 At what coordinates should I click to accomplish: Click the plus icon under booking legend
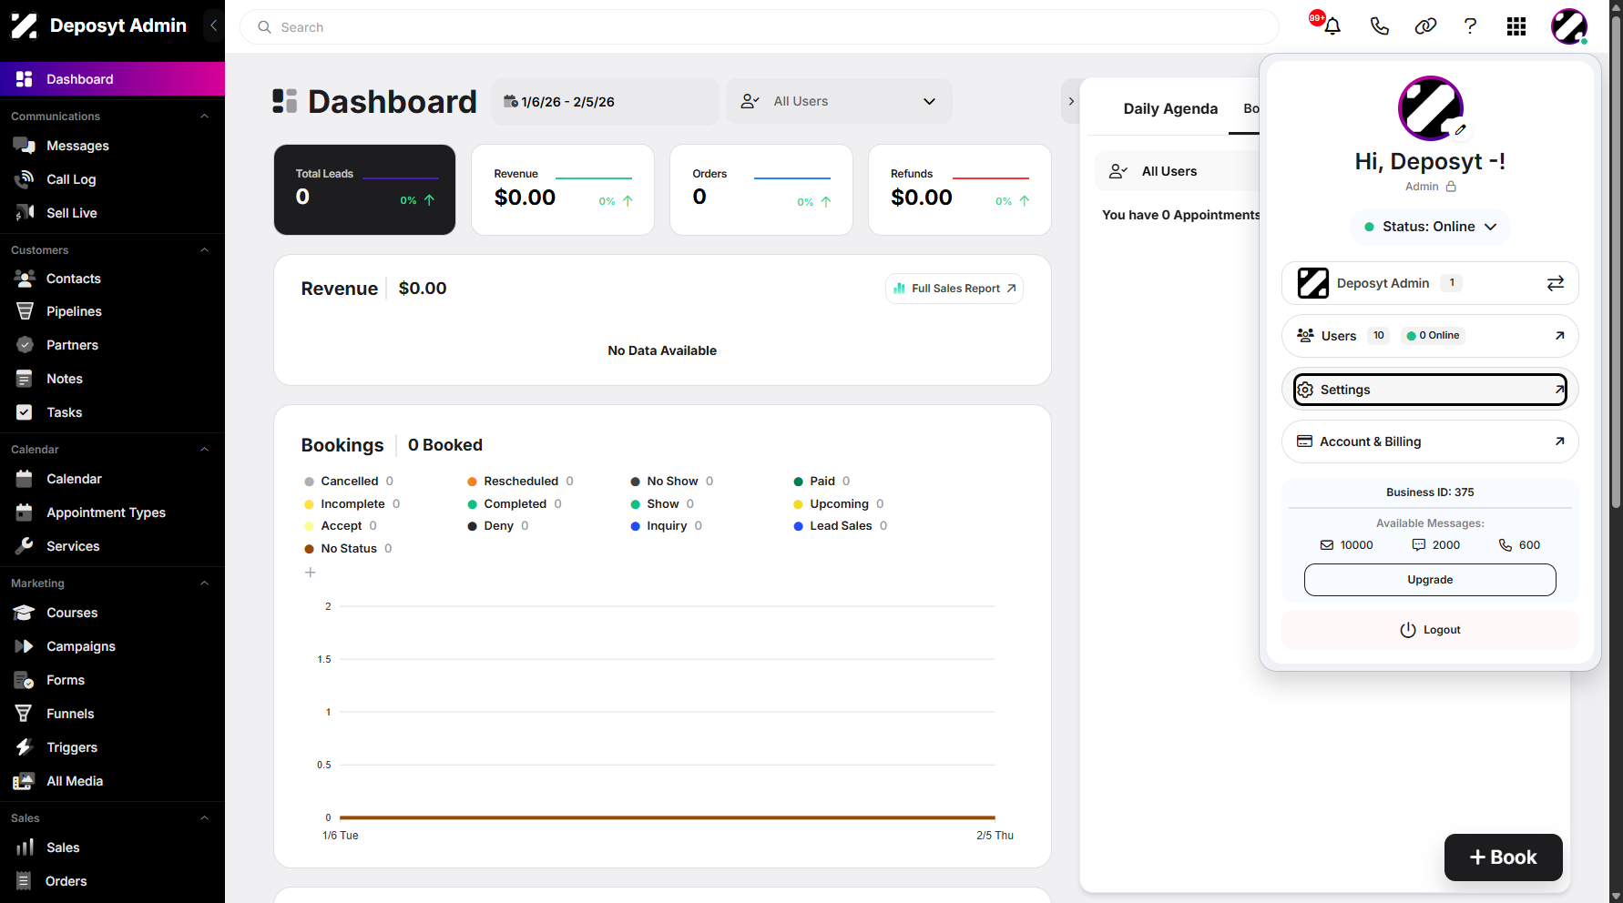tap(310, 573)
